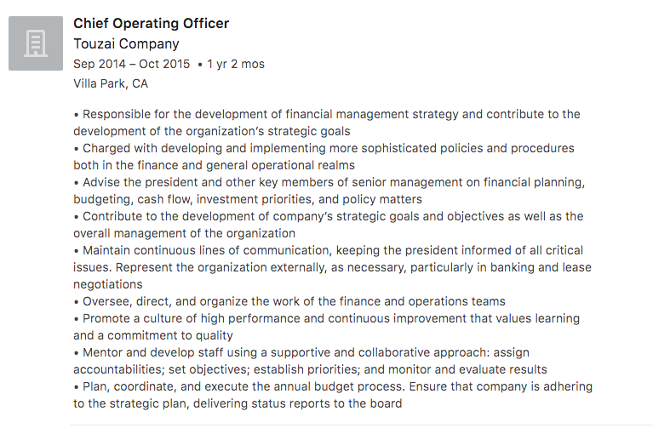The width and height of the screenshot is (653, 434).
Task: Select the Villa Park, CA location text
Action: pos(111,83)
